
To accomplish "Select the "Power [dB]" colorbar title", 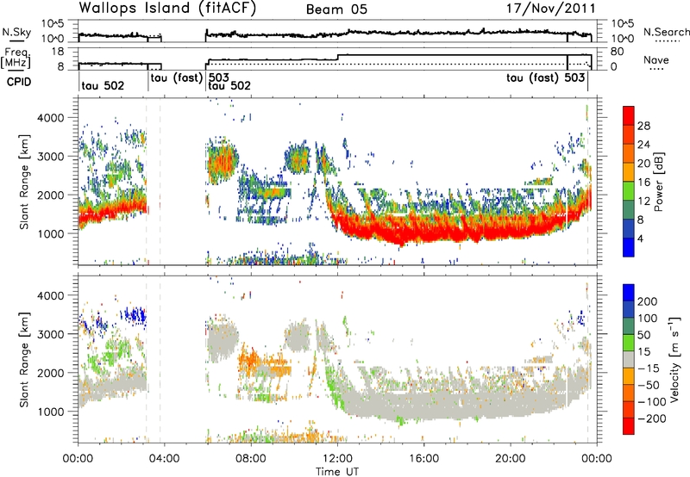I will coord(658,182).
